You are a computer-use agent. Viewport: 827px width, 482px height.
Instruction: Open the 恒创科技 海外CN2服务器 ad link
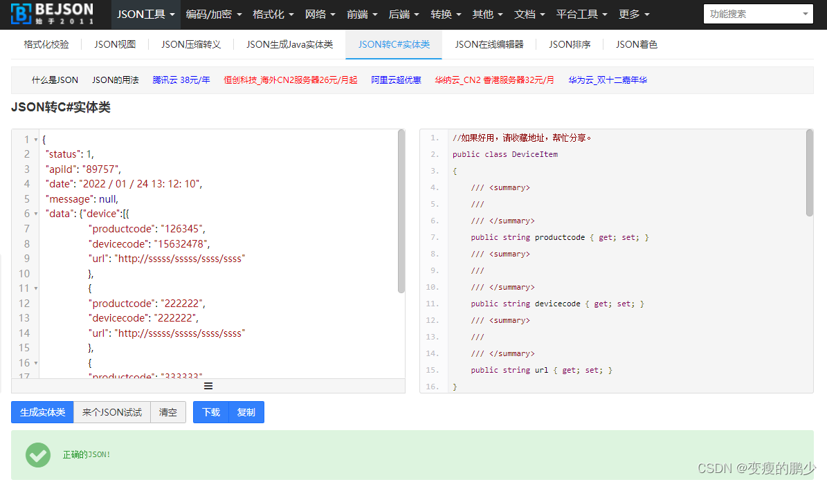pos(290,80)
